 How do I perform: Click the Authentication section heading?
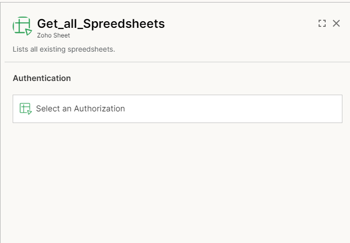[x=42, y=78]
